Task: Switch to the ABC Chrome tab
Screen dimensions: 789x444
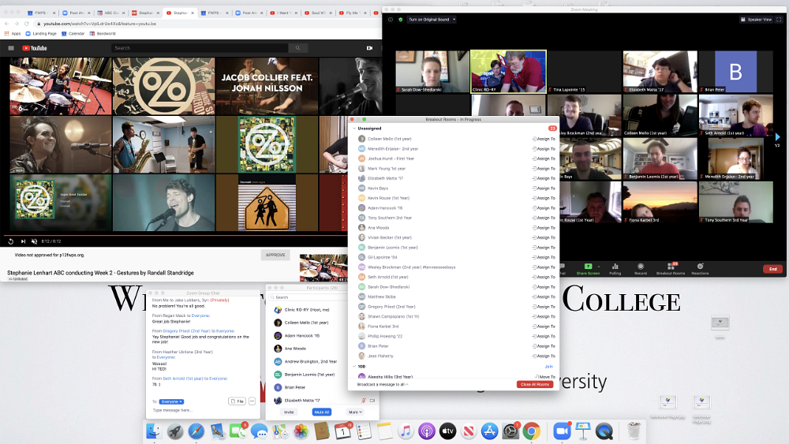Action: click(x=111, y=13)
